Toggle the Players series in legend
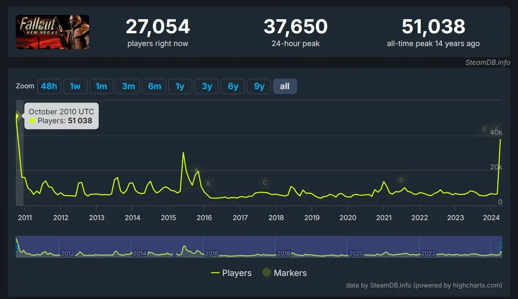Screen dimensions: 518x299 (x=231, y=273)
